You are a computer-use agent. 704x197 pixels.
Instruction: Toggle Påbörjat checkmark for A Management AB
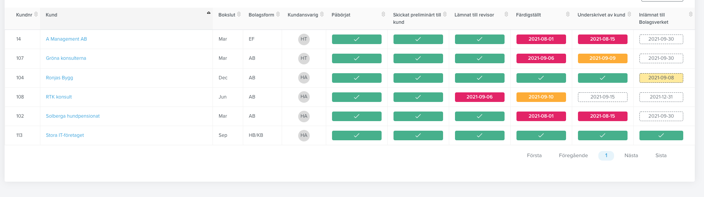[357, 39]
